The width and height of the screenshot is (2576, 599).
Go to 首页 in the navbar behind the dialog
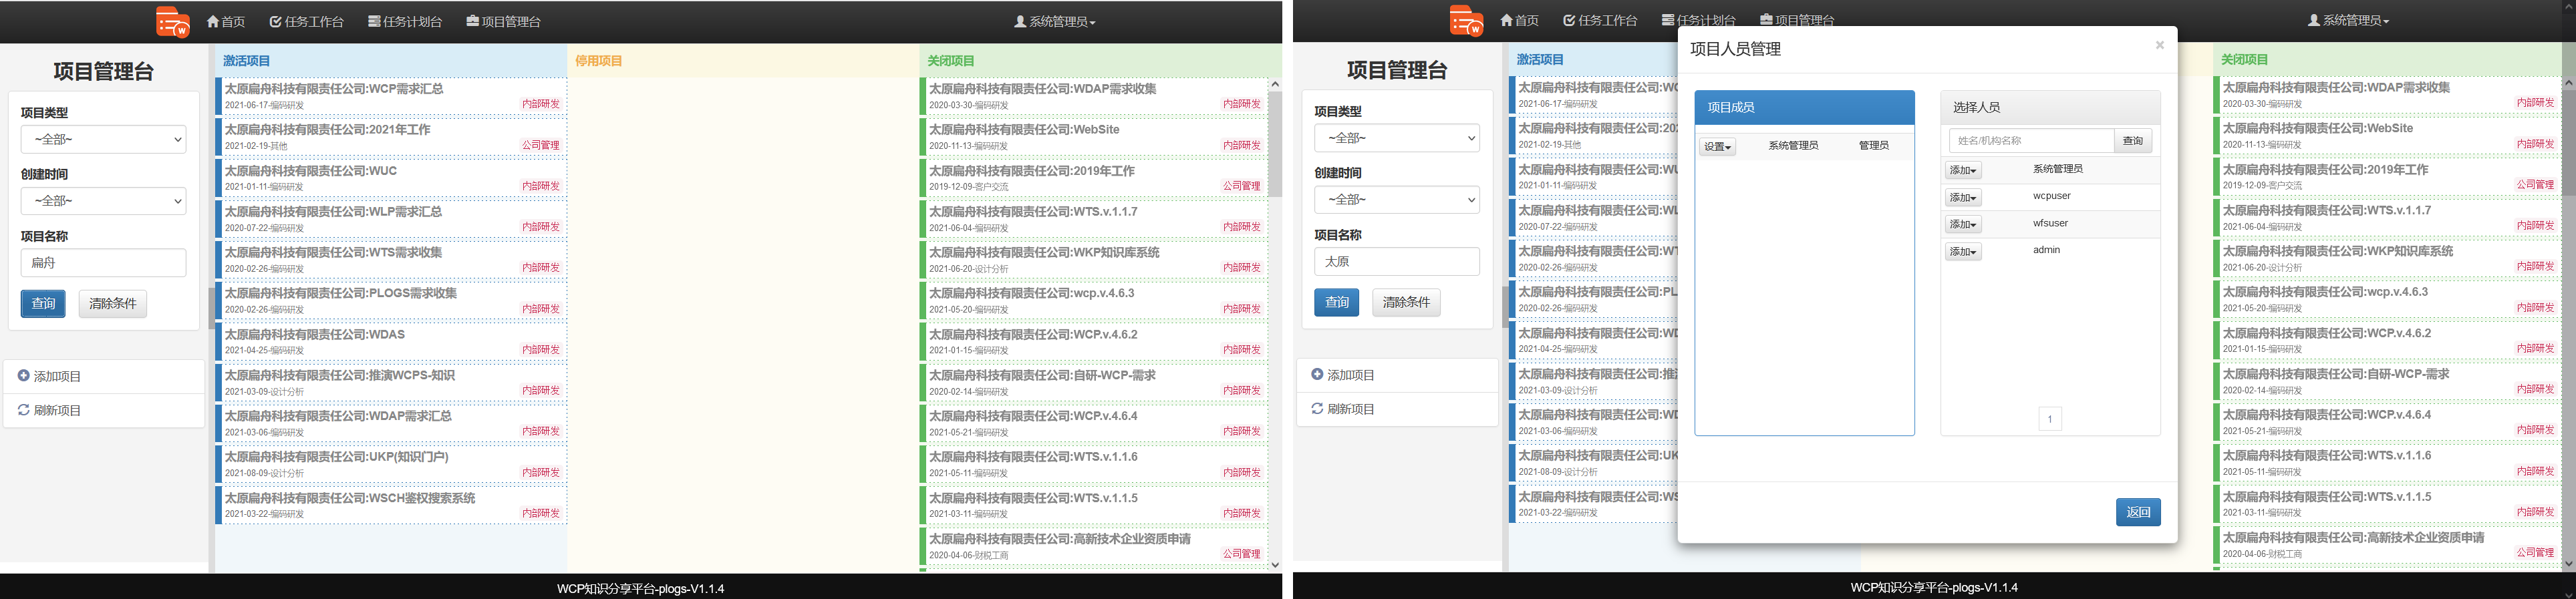[x=1519, y=20]
